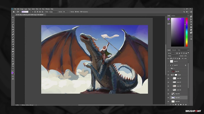Click the rainbow hue slider strip

[187, 32]
